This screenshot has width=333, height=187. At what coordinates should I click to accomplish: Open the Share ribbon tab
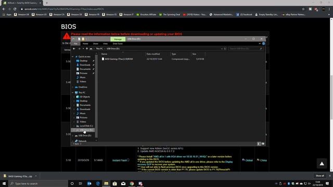pyautogui.click(x=96, y=44)
